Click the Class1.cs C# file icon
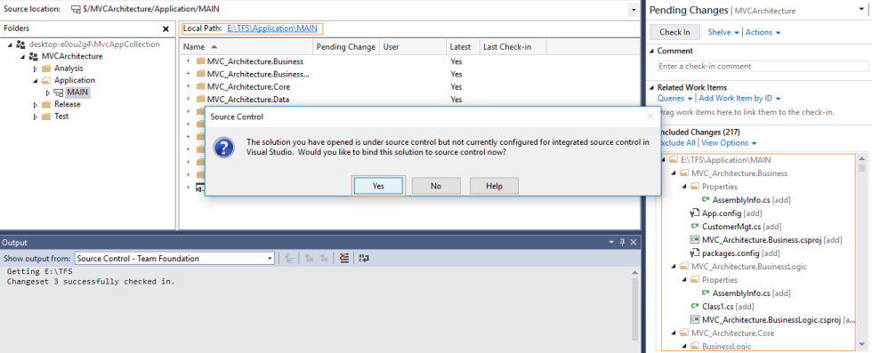The image size is (872, 353). coord(694,306)
